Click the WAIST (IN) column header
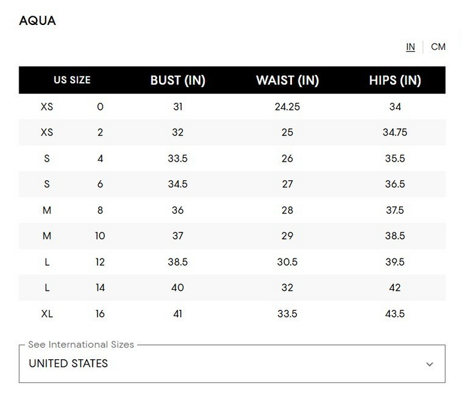This screenshot has height=408, width=462. pos(287,80)
